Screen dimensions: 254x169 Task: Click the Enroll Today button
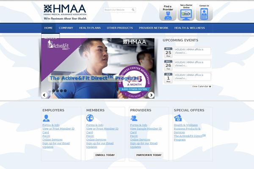[105, 155]
